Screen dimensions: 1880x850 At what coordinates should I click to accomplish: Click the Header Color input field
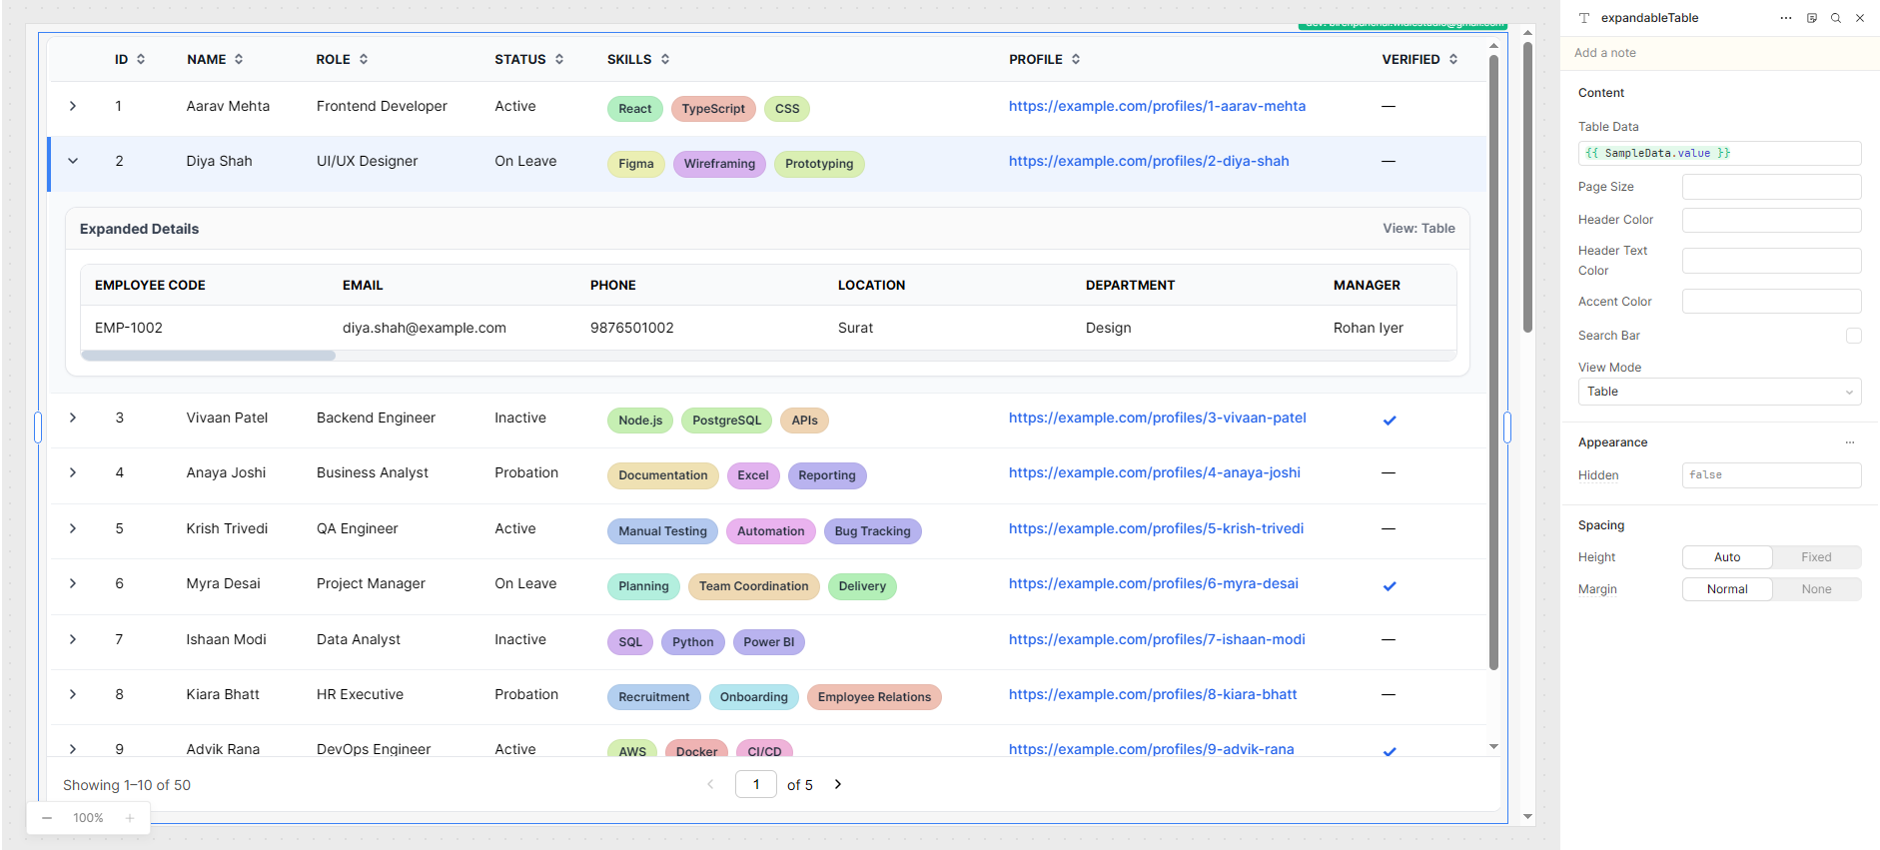click(1771, 220)
